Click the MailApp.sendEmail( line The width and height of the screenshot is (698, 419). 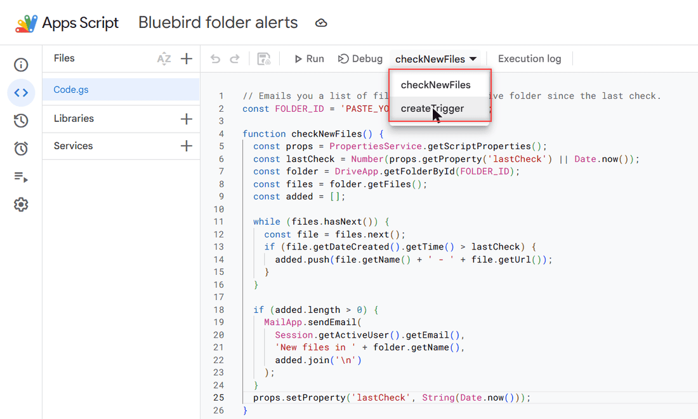point(313,322)
